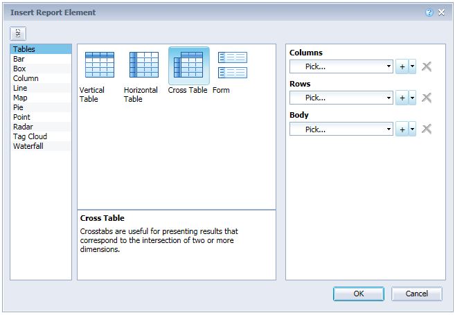The image size is (455, 315).
Task: Expand the Rows plus button arrow
Action: click(412, 98)
